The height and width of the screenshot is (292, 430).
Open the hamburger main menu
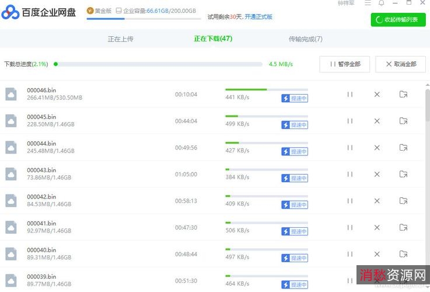pos(368,3)
